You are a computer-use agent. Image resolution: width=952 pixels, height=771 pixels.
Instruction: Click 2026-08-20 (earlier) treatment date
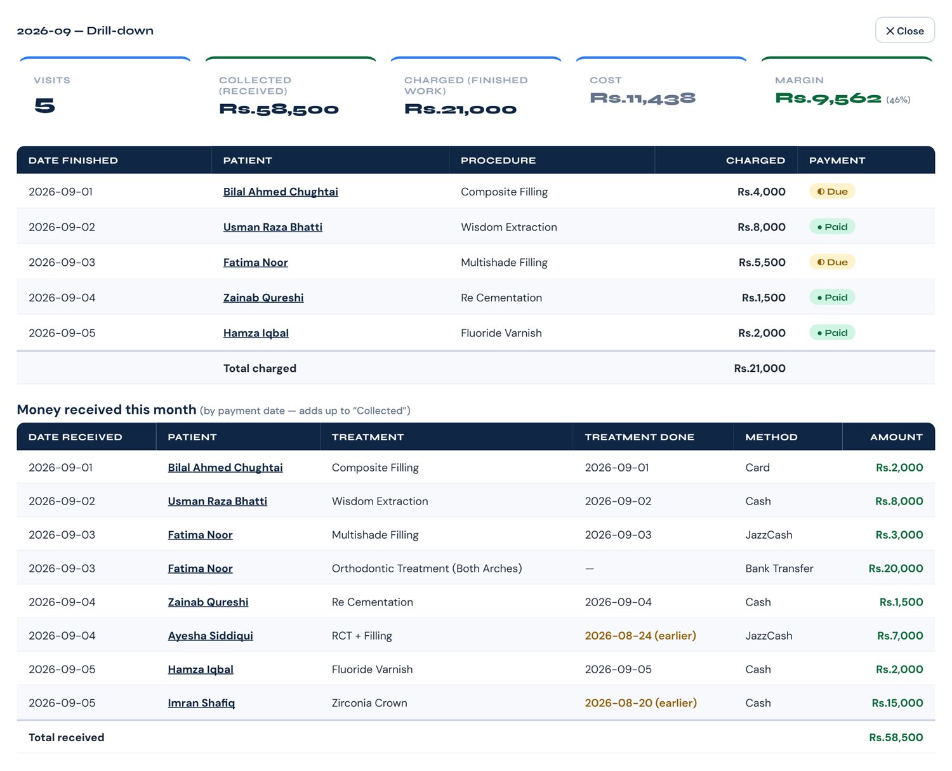(x=641, y=703)
